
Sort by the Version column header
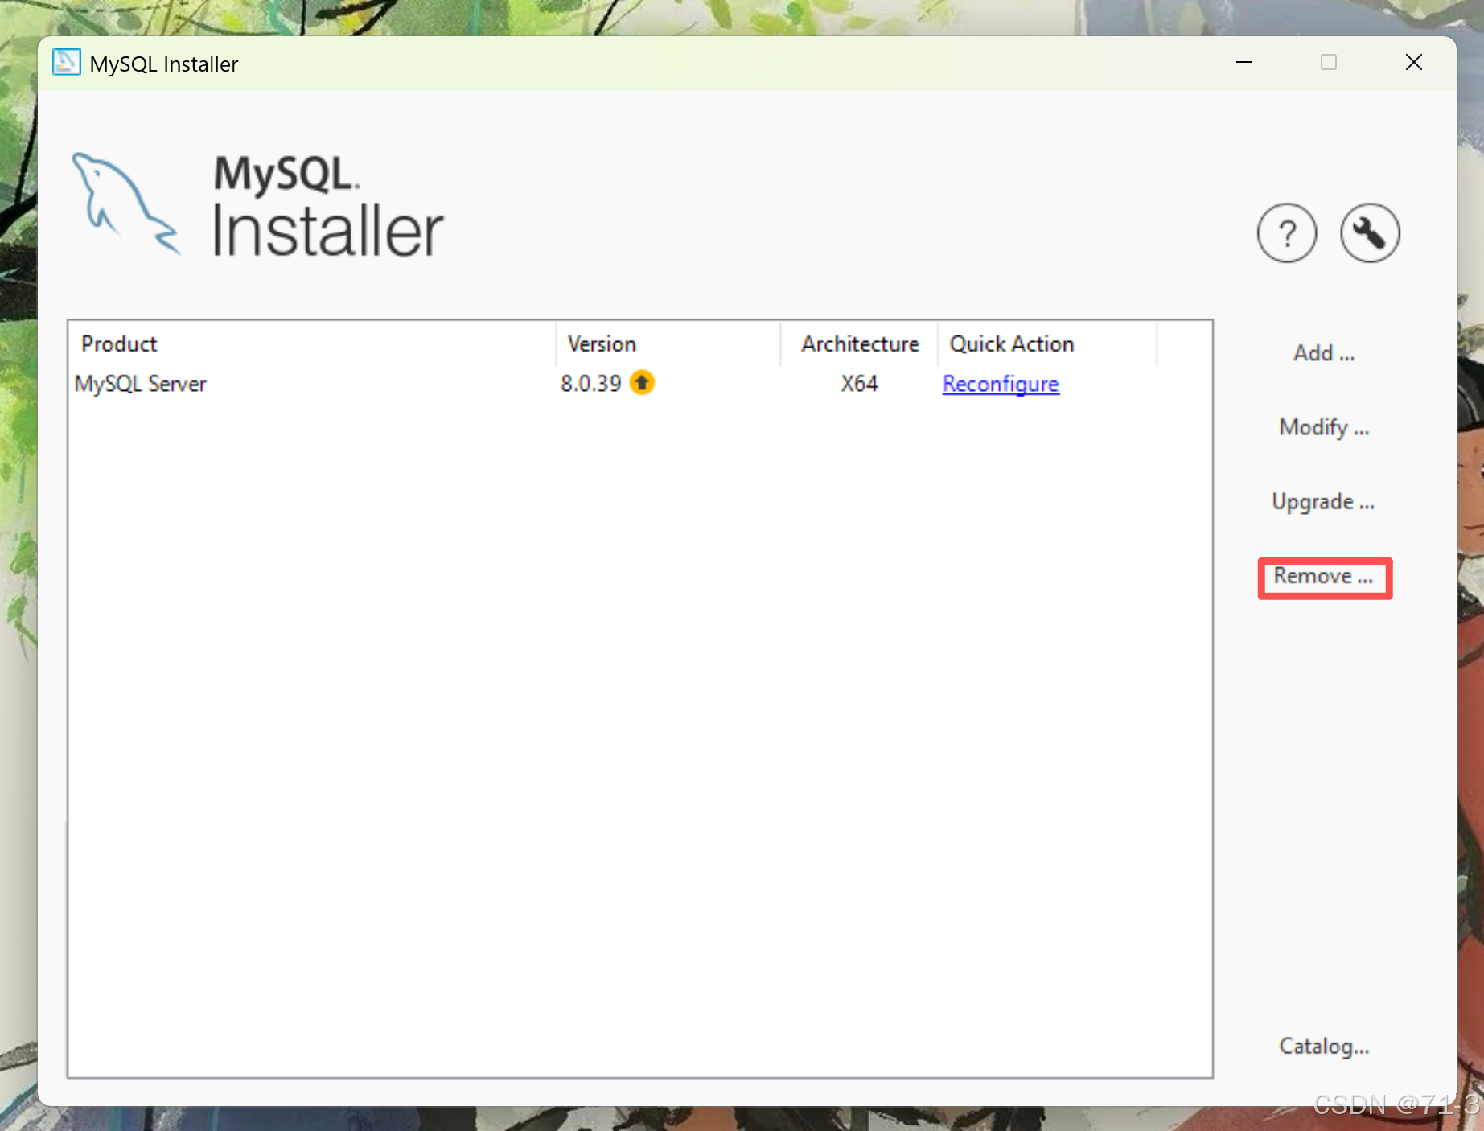[x=668, y=343]
